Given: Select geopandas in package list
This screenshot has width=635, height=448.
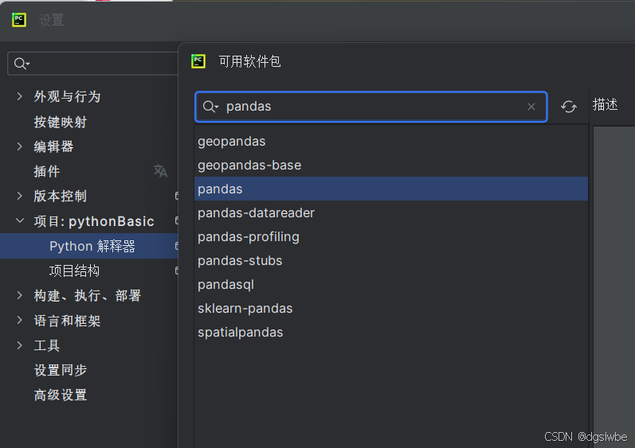Looking at the screenshot, I should pyautogui.click(x=391, y=141).
